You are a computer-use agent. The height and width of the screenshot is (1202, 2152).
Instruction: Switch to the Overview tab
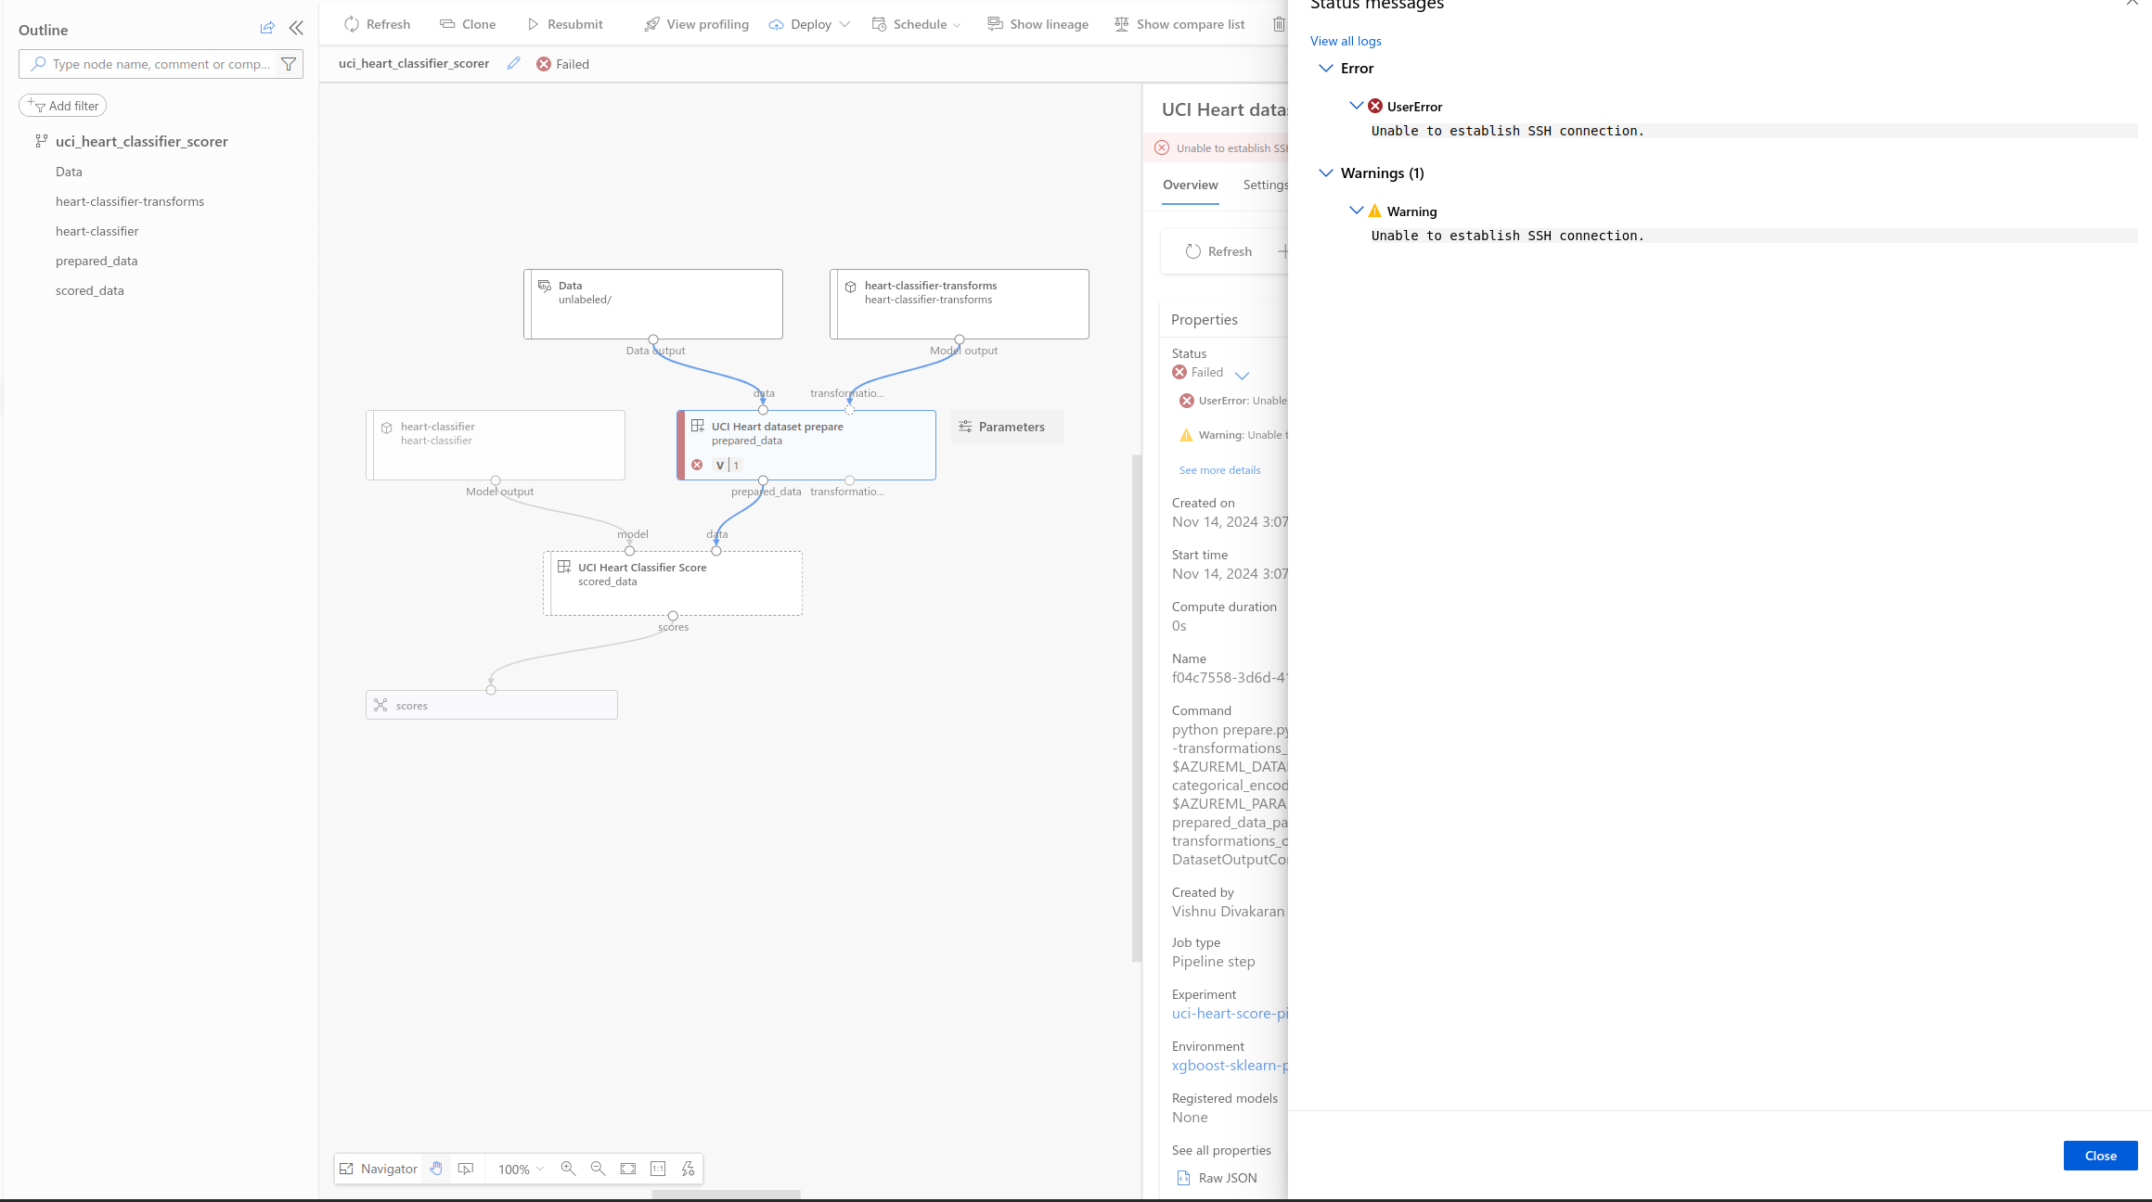pyautogui.click(x=1190, y=185)
